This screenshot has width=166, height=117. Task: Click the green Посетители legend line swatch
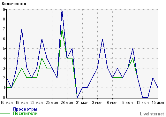tap(5, 113)
